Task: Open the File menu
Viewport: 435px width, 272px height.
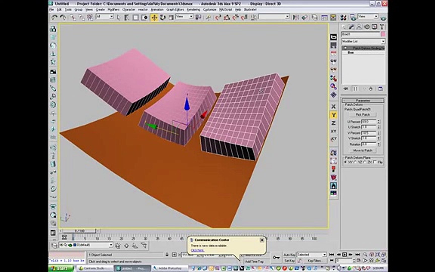Action: [x=51, y=10]
